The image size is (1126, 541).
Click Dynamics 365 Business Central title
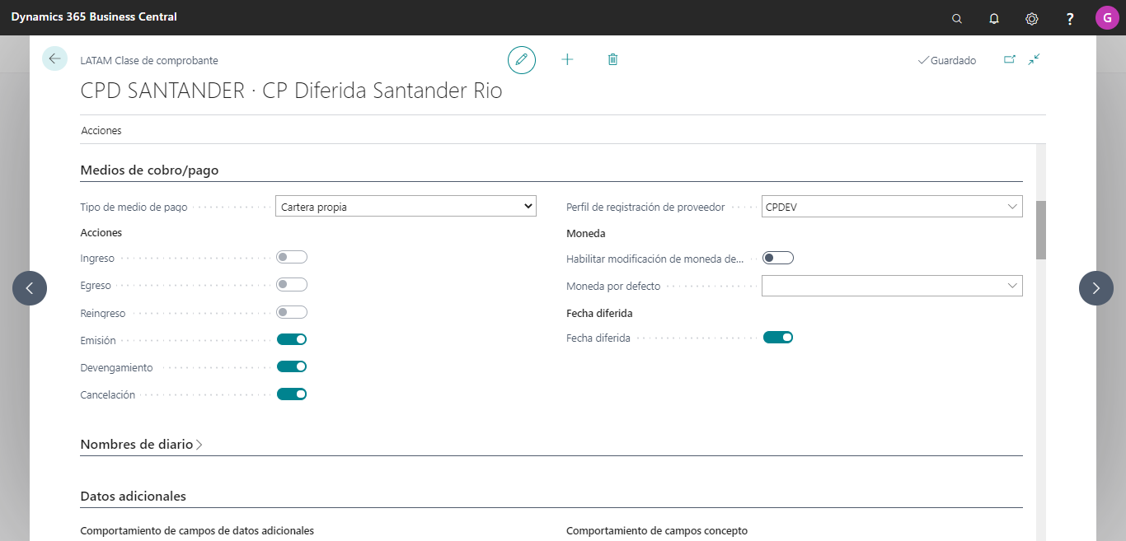click(x=94, y=16)
